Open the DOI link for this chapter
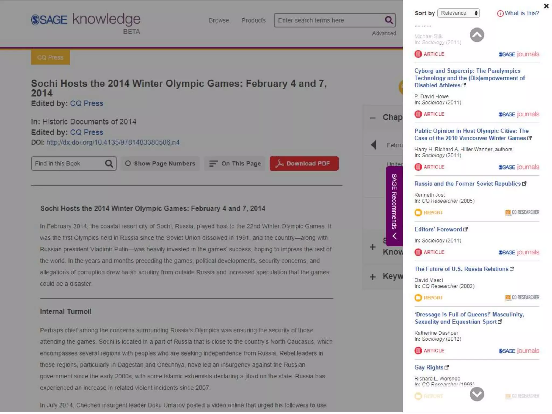Image resolution: width=552 pixels, height=414 pixels. [113, 142]
